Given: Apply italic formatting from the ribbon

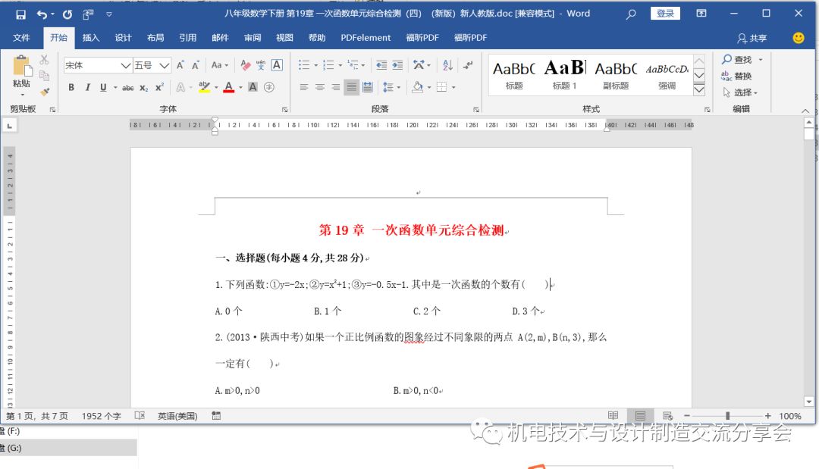Looking at the screenshot, I should 87,88.
